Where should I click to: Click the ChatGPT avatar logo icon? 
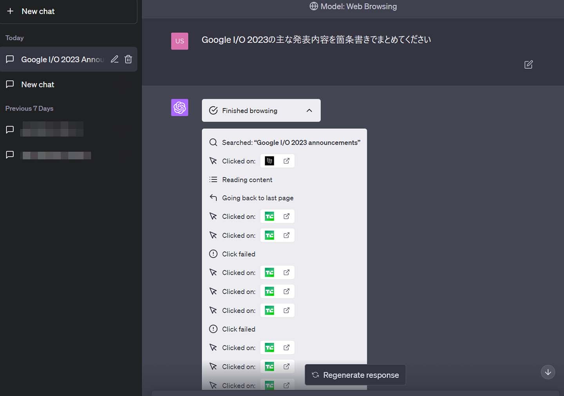180,108
